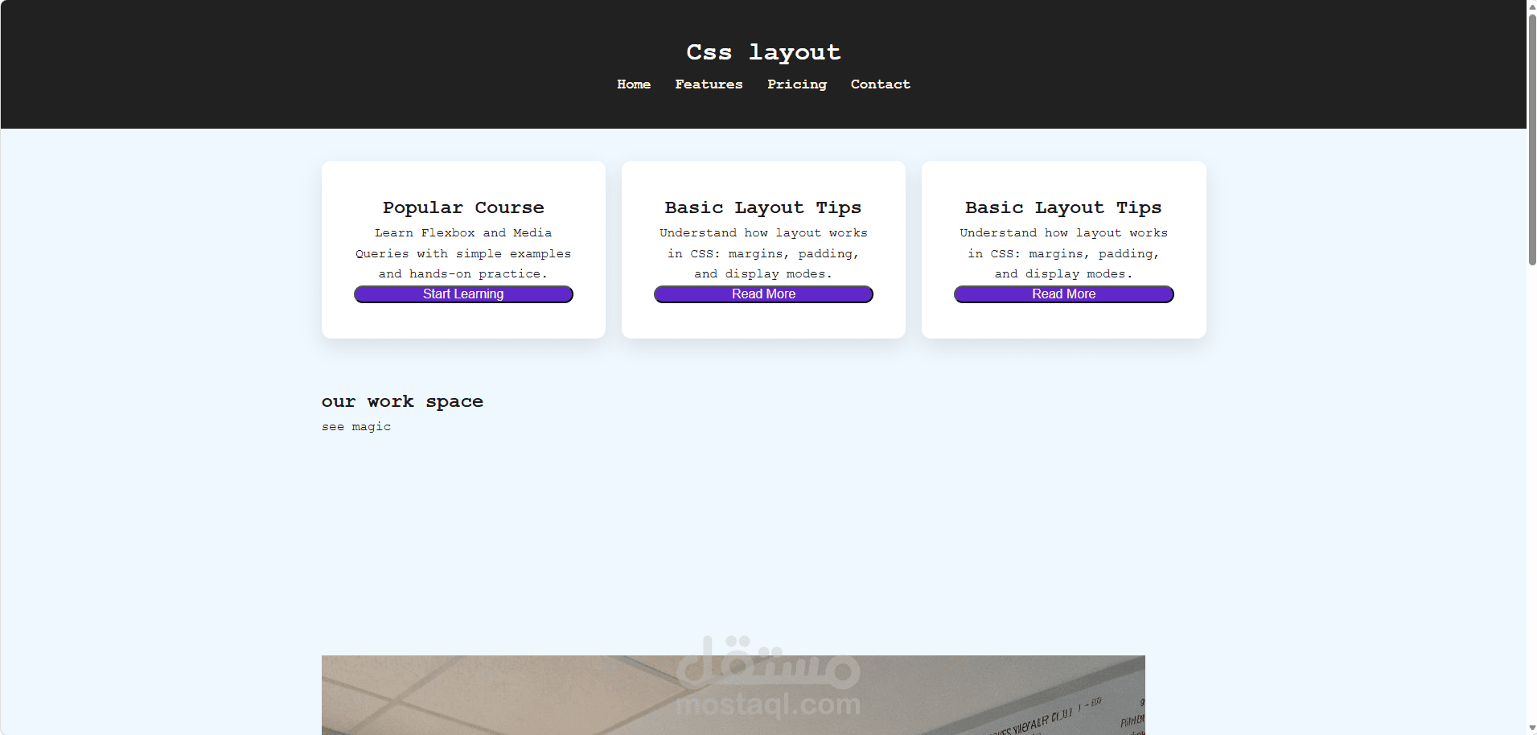Open the Contact navigation link
This screenshot has width=1537, height=735.
[x=880, y=84]
